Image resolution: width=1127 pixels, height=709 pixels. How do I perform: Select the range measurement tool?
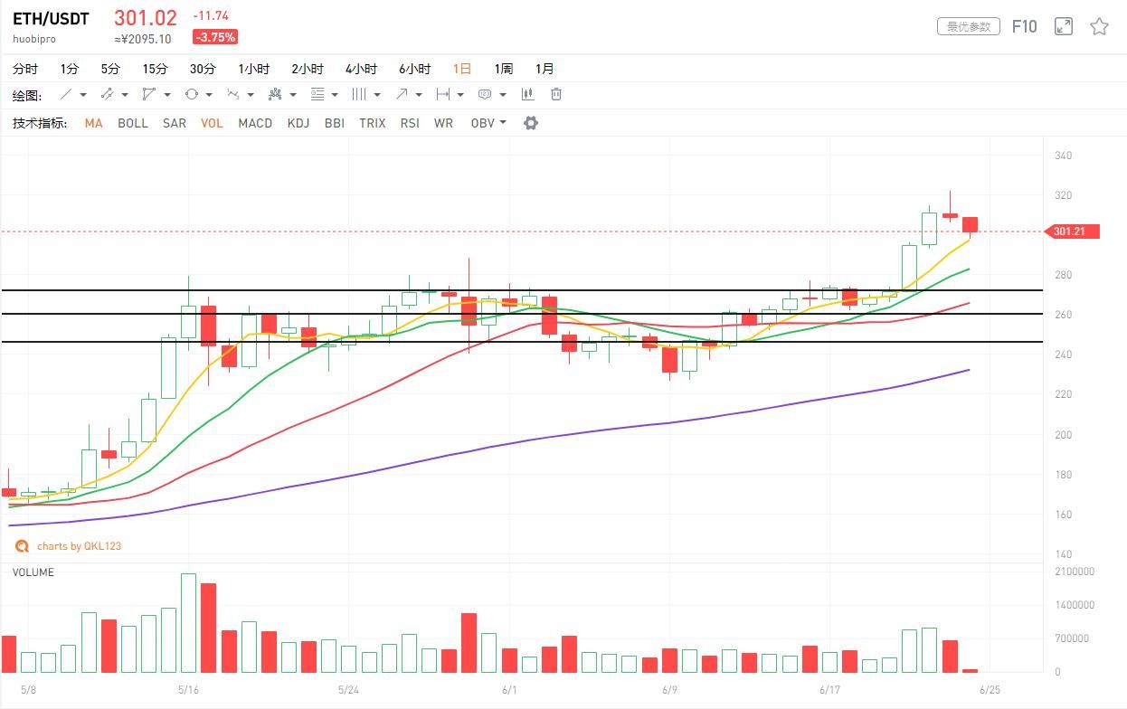[442, 95]
